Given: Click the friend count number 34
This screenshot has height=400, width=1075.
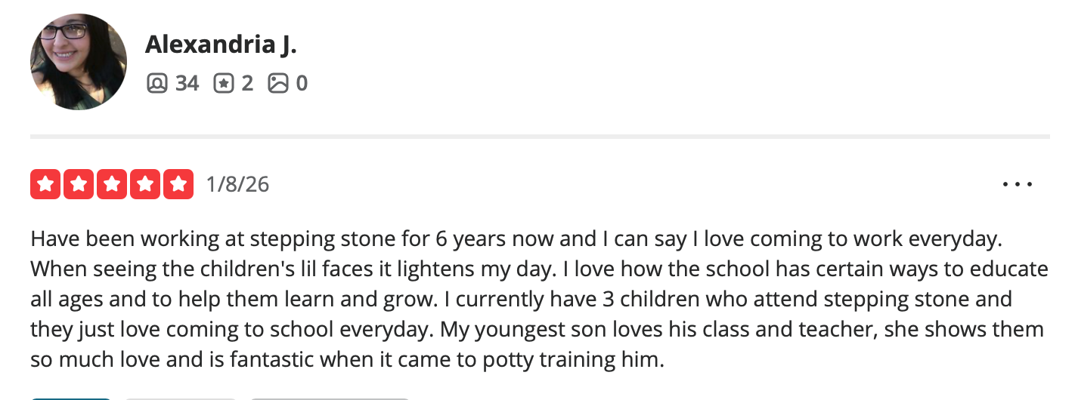Looking at the screenshot, I should [x=187, y=83].
